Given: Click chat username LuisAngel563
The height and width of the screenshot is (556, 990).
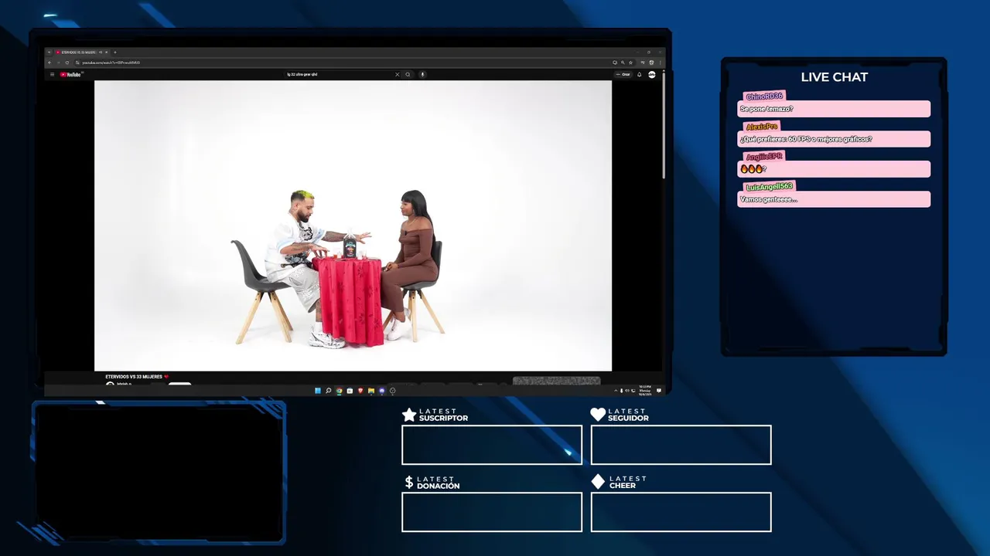Looking at the screenshot, I should point(770,187).
